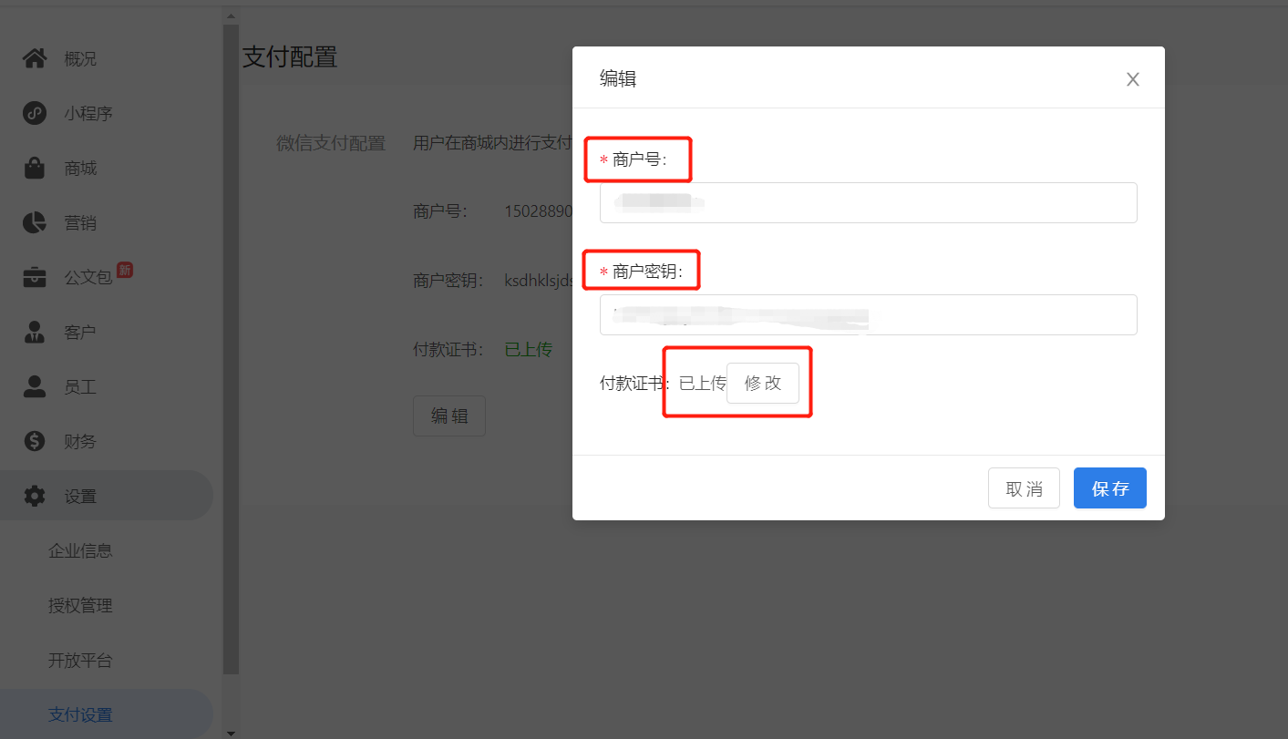The image size is (1288, 739).
Task: Click the mini program icon beside 小程序
Action: pos(35,114)
